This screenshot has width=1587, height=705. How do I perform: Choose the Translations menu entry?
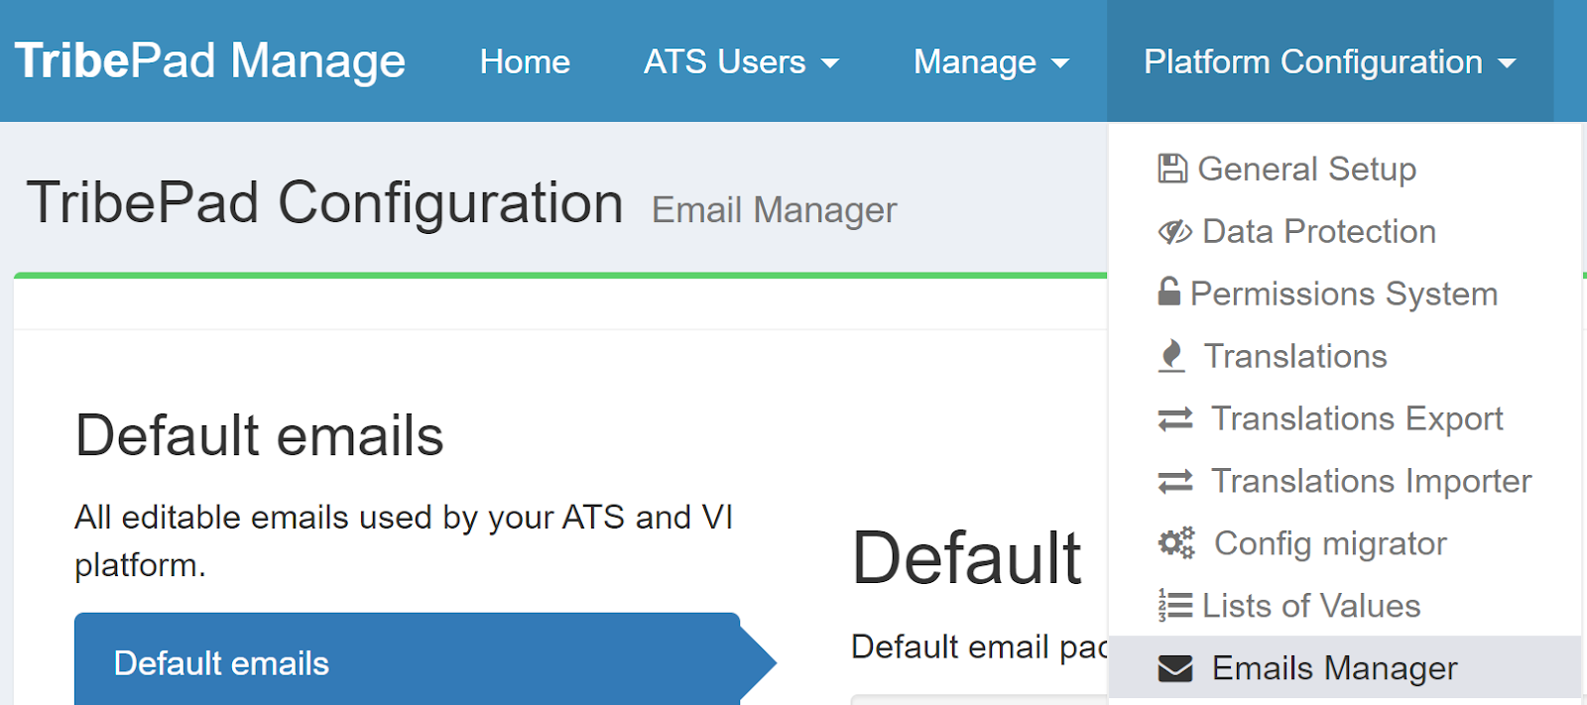pos(1345,356)
